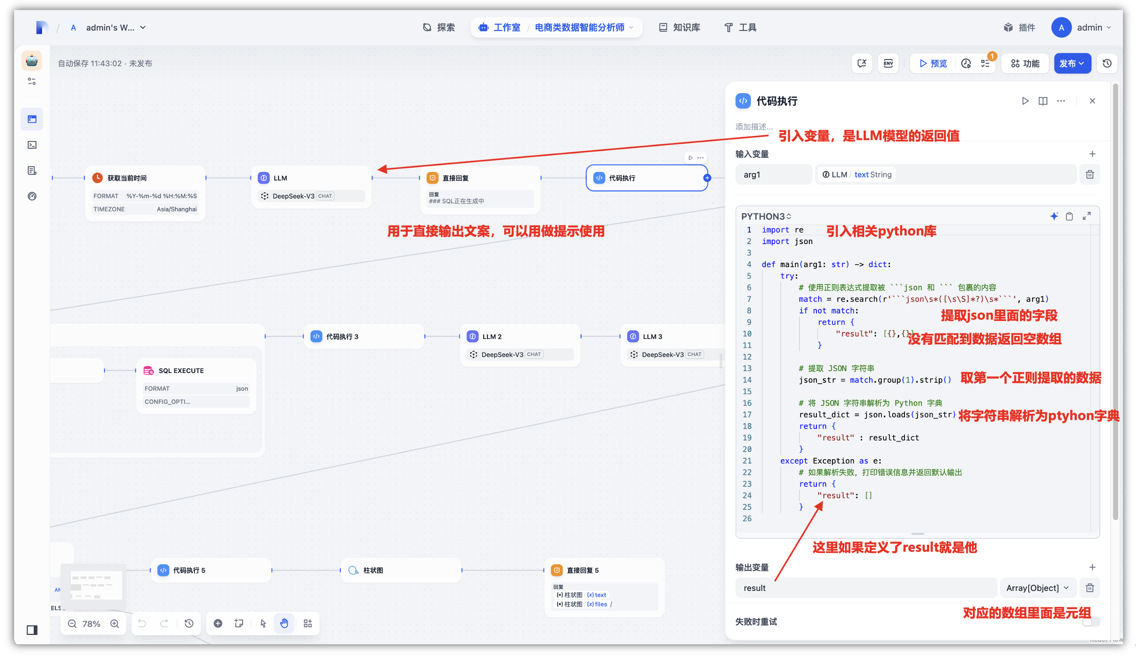Image resolution: width=1136 pixels, height=656 pixels.
Task: Click the 预览 preview button
Action: click(933, 63)
